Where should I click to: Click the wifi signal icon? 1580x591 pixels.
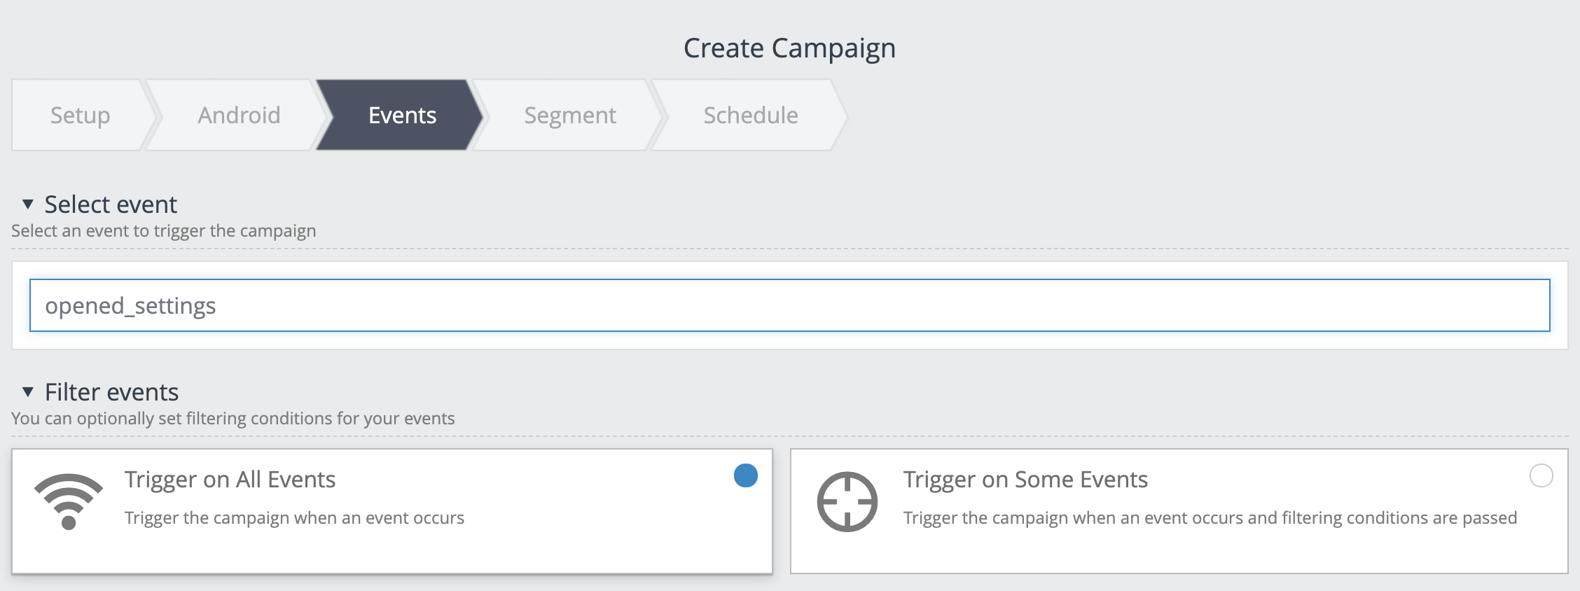click(69, 501)
